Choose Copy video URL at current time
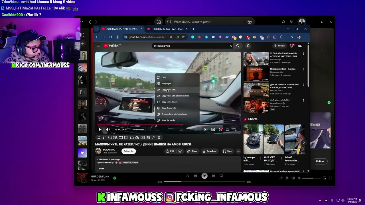 point(177,96)
